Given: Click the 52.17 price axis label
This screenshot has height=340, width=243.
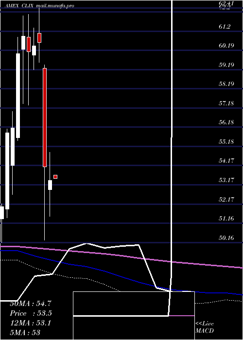Looking at the screenshot, I should click(227, 199).
